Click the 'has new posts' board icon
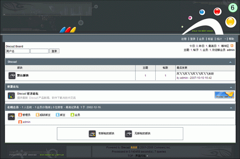 [92, 134]
